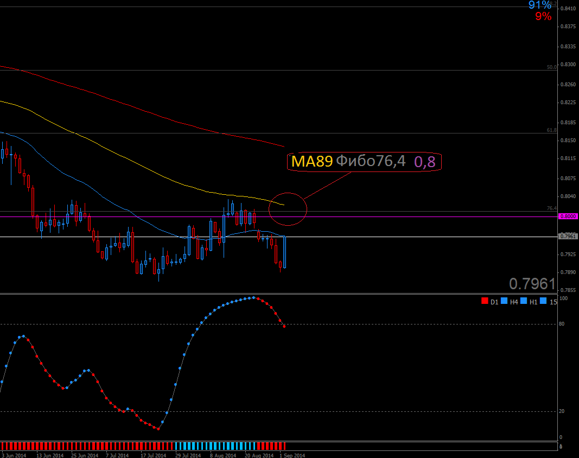Screen dimensions: 579x458
Task: Click the blue H1 timeframe square
Action: click(x=524, y=301)
